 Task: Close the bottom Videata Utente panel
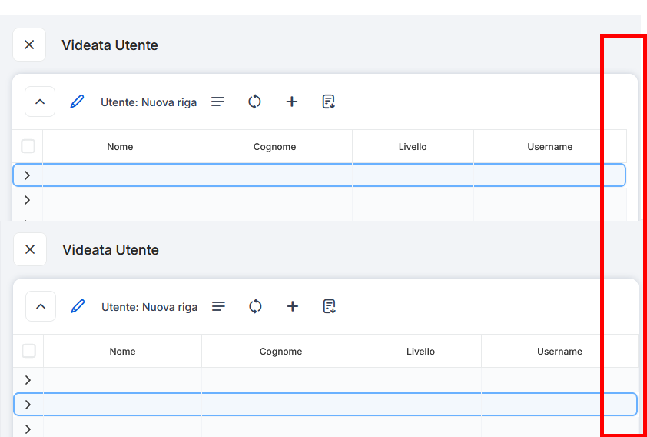pyautogui.click(x=30, y=249)
